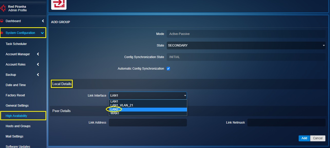This screenshot has height=148, width=330.
Task: Click the Red Piranha logo icon
Action: coord(3,8)
